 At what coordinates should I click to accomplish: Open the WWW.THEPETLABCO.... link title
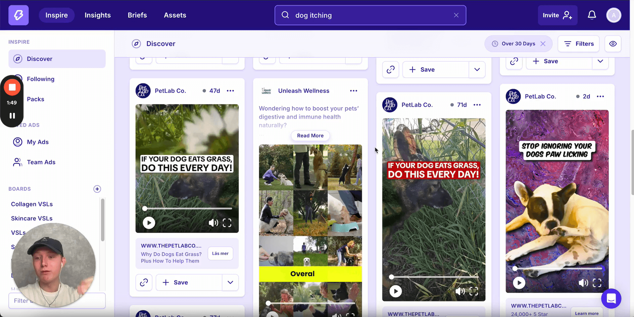(x=171, y=246)
